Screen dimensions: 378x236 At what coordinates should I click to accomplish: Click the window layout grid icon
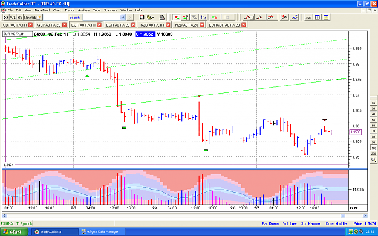click(318, 18)
